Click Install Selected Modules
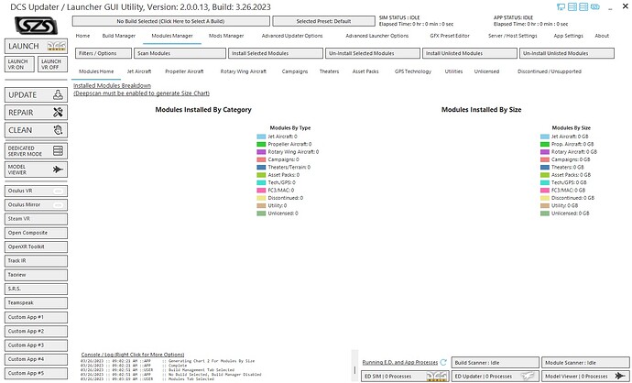This screenshot has width=632, height=383. 276,53
